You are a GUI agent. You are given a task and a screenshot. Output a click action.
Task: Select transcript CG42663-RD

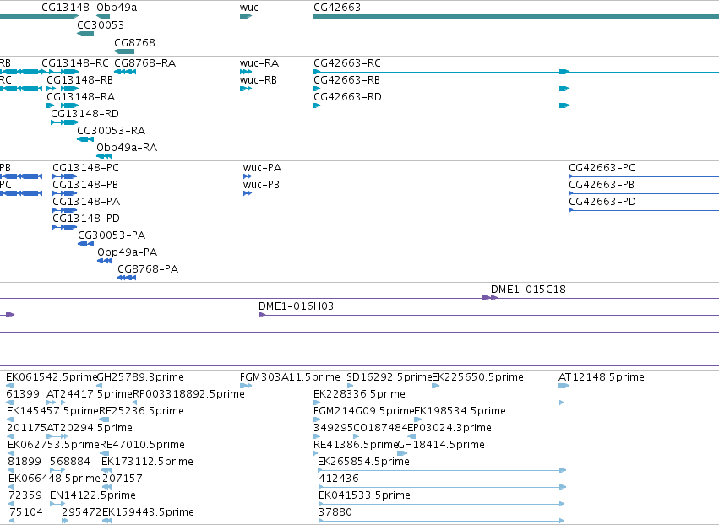pos(347,97)
